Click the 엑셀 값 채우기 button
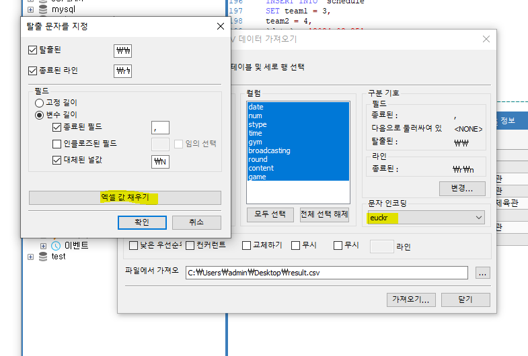The height and width of the screenshot is (356, 528). tap(125, 197)
